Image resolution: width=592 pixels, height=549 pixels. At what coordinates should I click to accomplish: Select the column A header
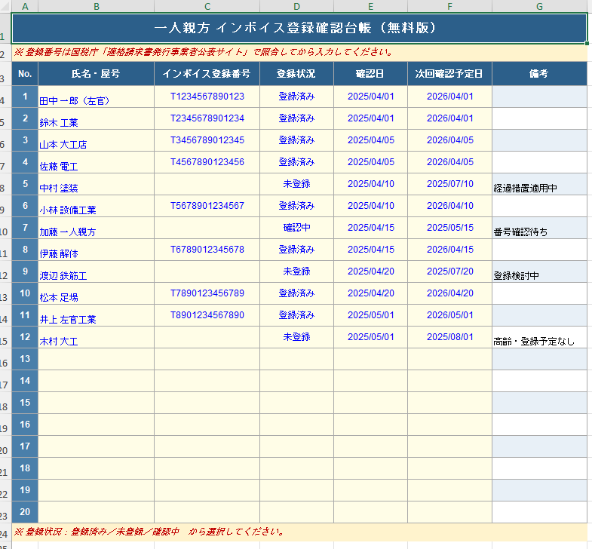25,7
